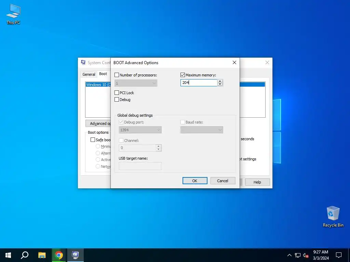The width and height of the screenshot is (350, 262).
Task: Increase maximum memory with up arrow
Action: pos(220,81)
